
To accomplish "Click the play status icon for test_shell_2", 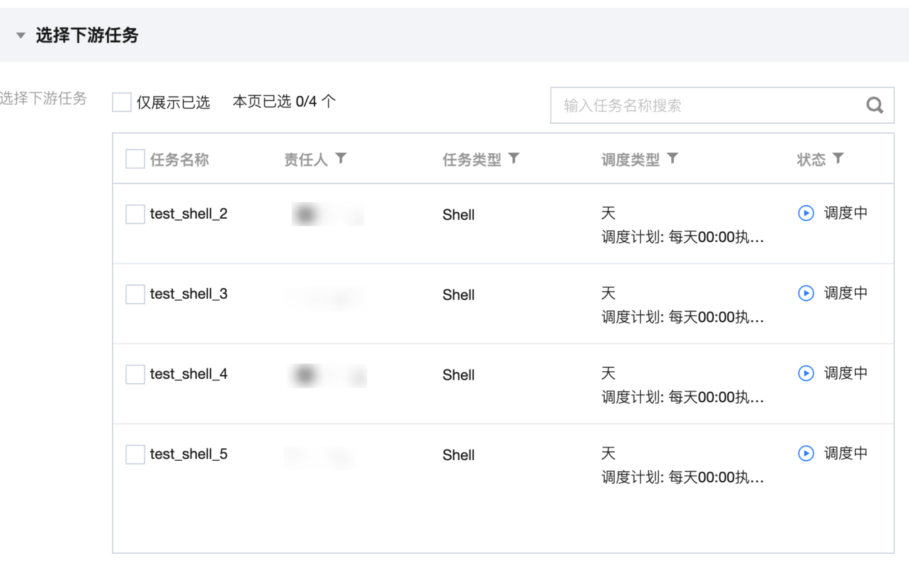I will (806, 213).
